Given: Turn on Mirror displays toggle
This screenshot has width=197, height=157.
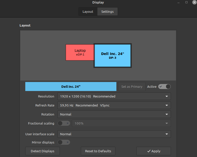Looking at the screenshot, I should pos(64,142).
